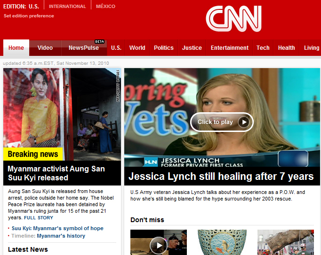
Task: Open the Home tab
Action: tap(16, 48)
